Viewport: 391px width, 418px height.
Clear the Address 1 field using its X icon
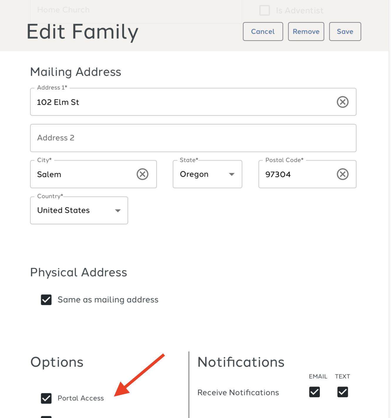click(342, 102)
